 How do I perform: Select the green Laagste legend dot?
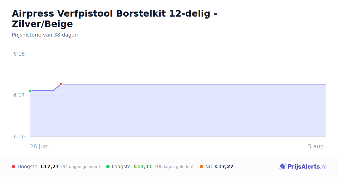[108, 167]
